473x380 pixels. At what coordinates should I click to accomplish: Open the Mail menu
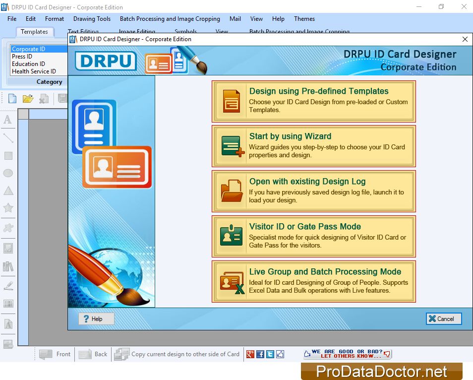pos(235,19)
